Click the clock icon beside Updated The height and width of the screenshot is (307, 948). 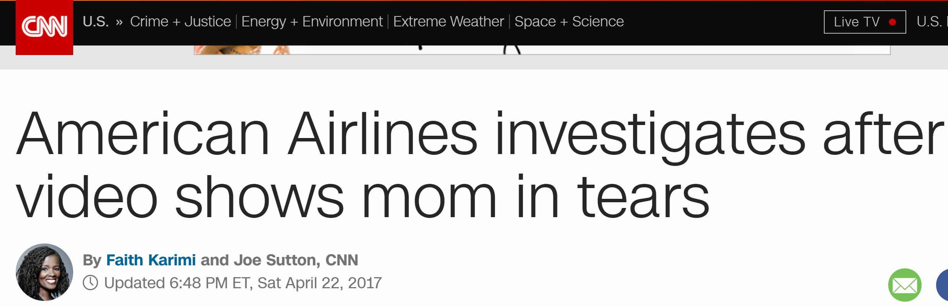tap(91, 283)
